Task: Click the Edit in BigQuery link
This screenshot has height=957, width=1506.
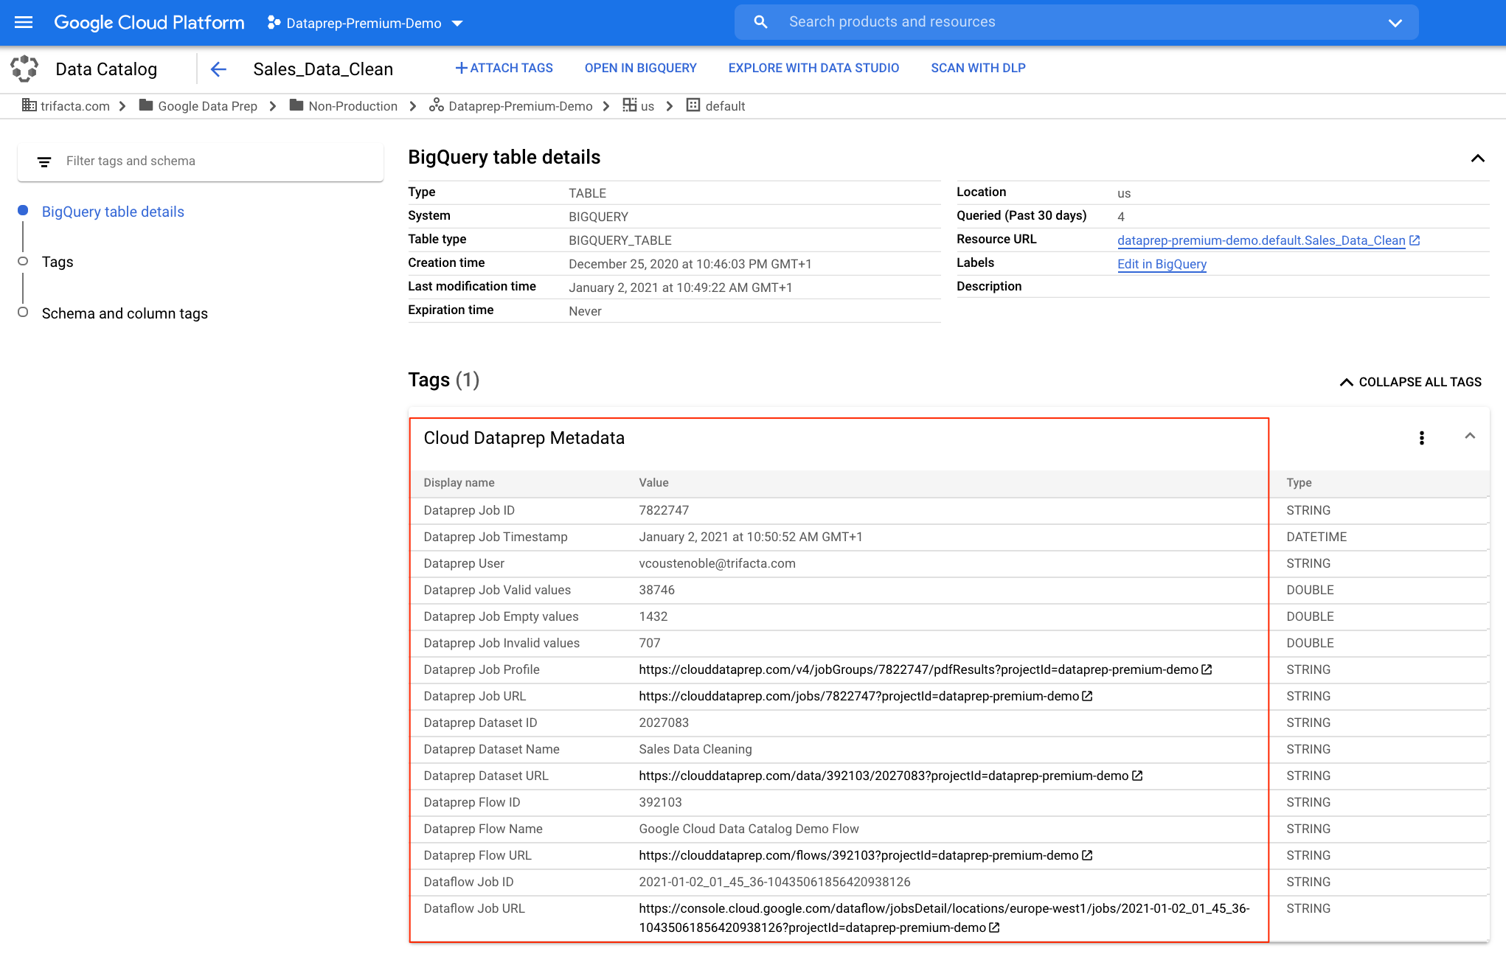Action: tap(1162, 264)
